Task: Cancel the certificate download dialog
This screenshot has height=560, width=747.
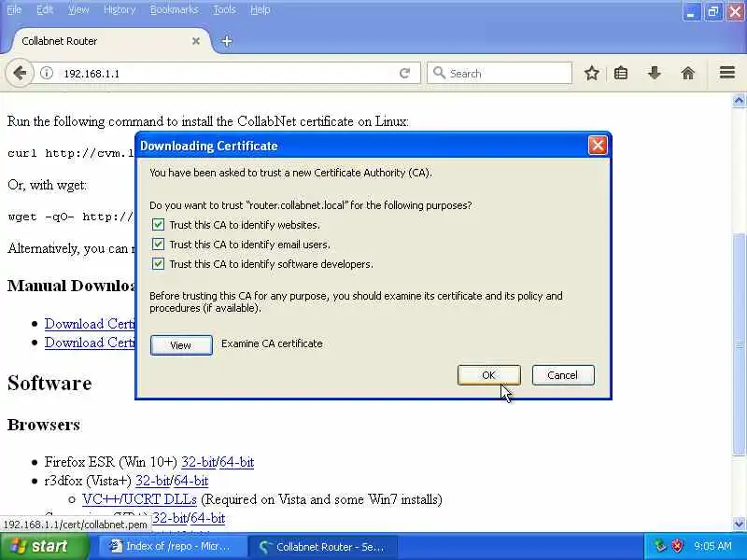Action: [563, 375]
